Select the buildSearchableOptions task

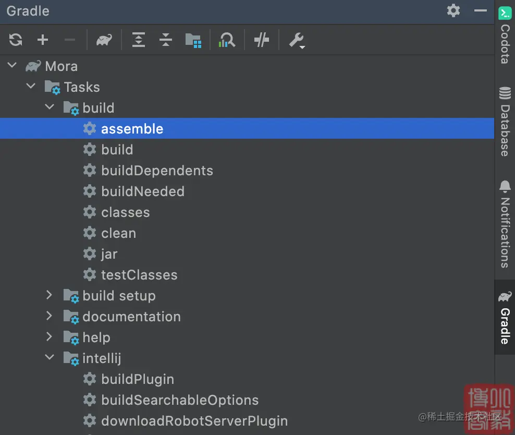click(x=247, y=400)
